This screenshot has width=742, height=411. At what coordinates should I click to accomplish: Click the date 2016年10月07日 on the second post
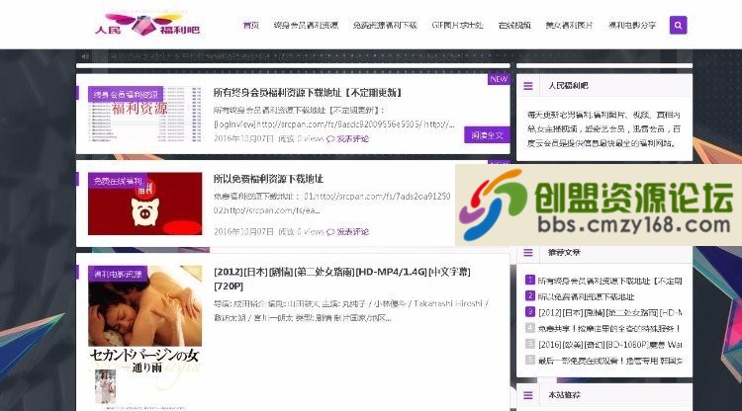click(243, 232)
